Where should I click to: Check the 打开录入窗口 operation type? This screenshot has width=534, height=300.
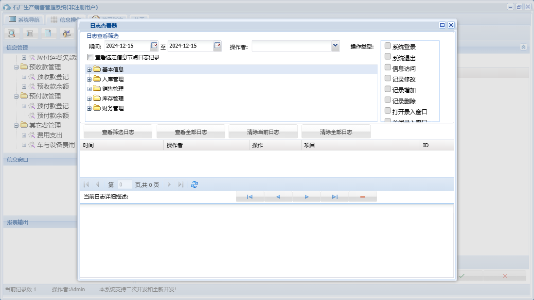point(388,111)
